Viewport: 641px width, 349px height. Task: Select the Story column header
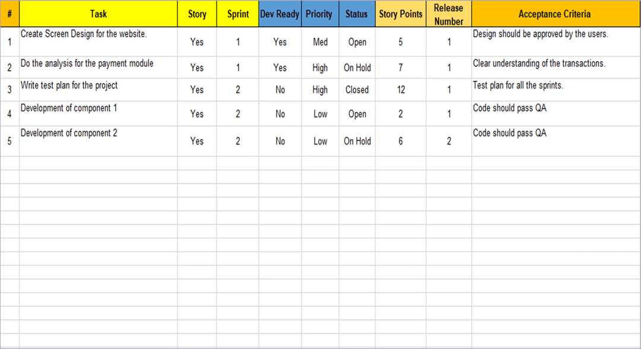197,14
